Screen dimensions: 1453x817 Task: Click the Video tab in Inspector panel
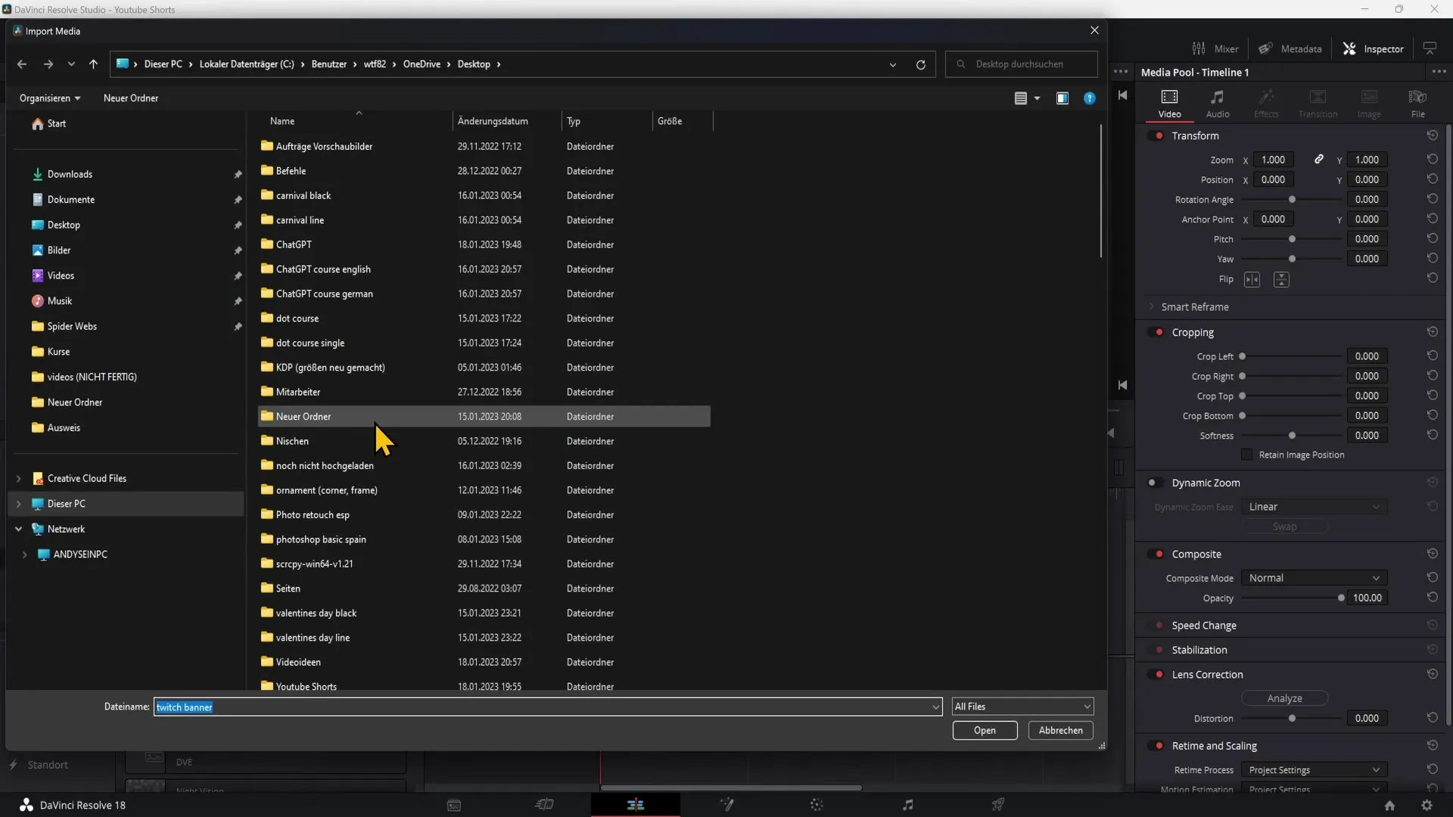[x=1169, y=102]
